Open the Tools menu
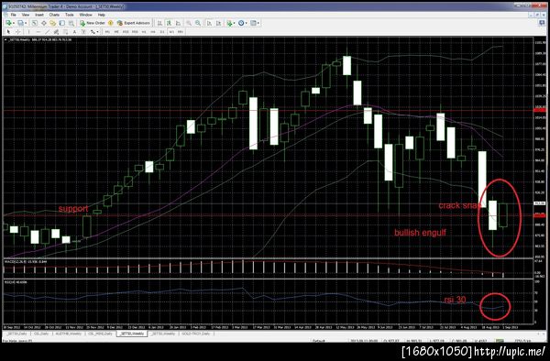Image resolution: width=550 pixels, height=361 pixels. pos(70,15)
